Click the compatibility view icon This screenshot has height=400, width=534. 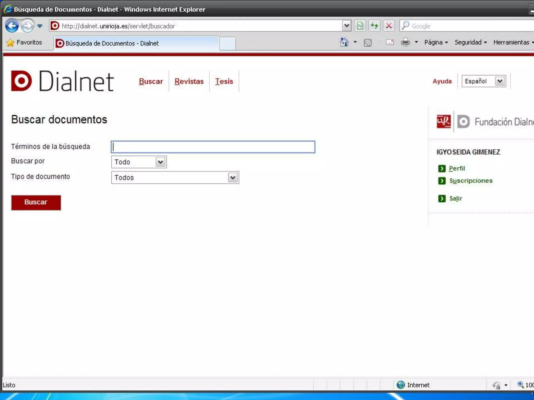coord(360,26)
